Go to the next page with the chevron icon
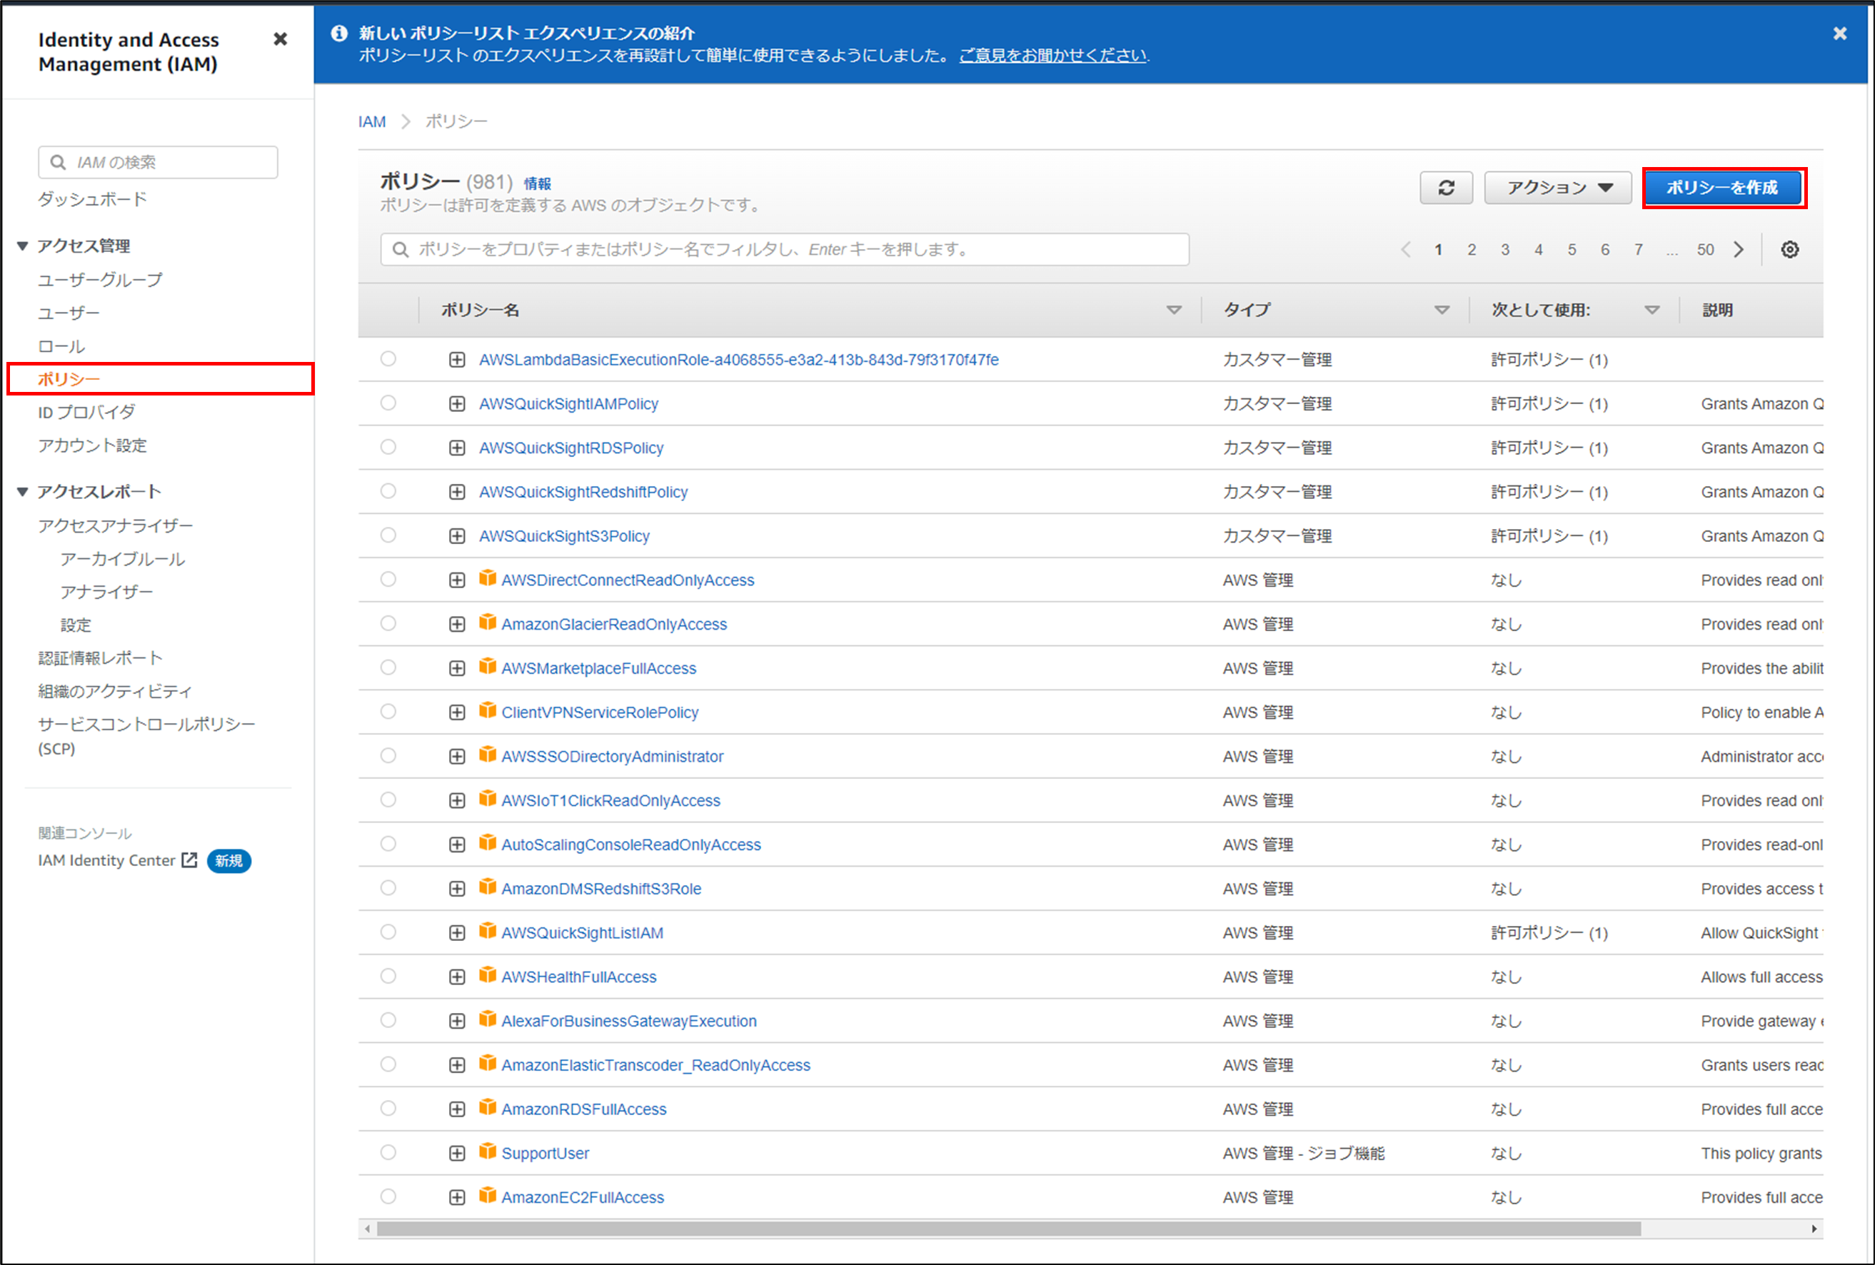Screen dimensions: 1875x1265 pos(1738,249)
